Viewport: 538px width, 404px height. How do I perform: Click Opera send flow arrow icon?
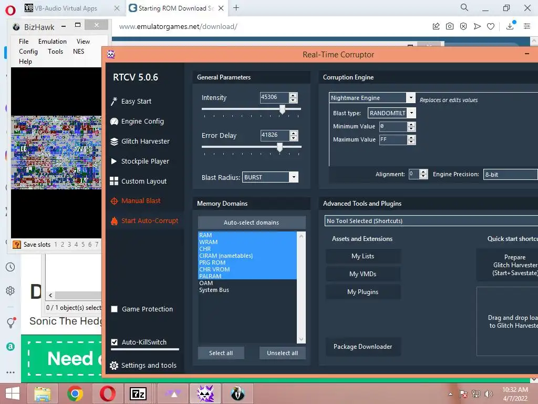point(477,26)
